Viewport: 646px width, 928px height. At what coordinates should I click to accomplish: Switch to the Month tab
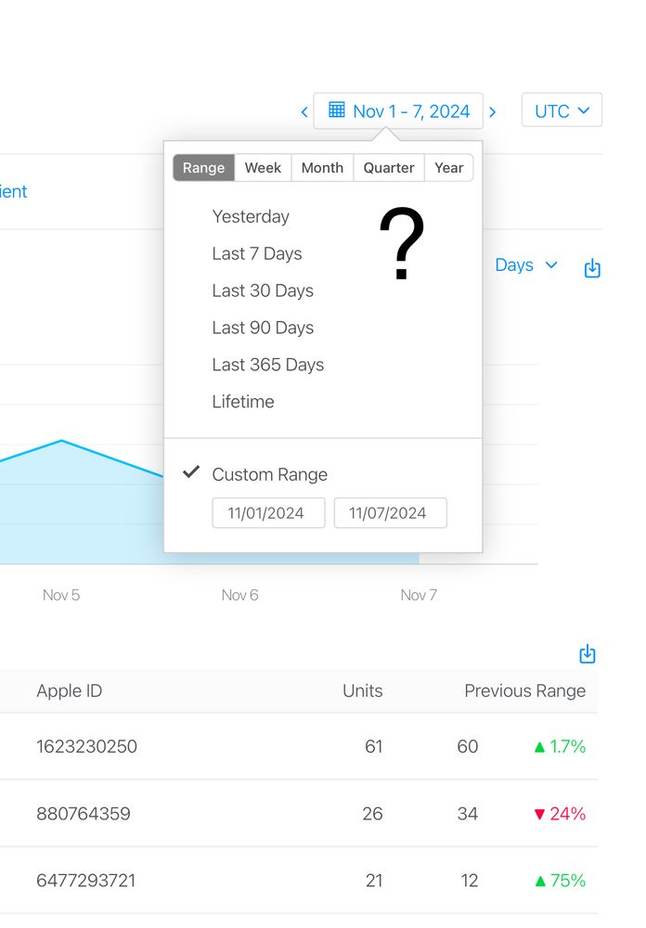(322, 168)
